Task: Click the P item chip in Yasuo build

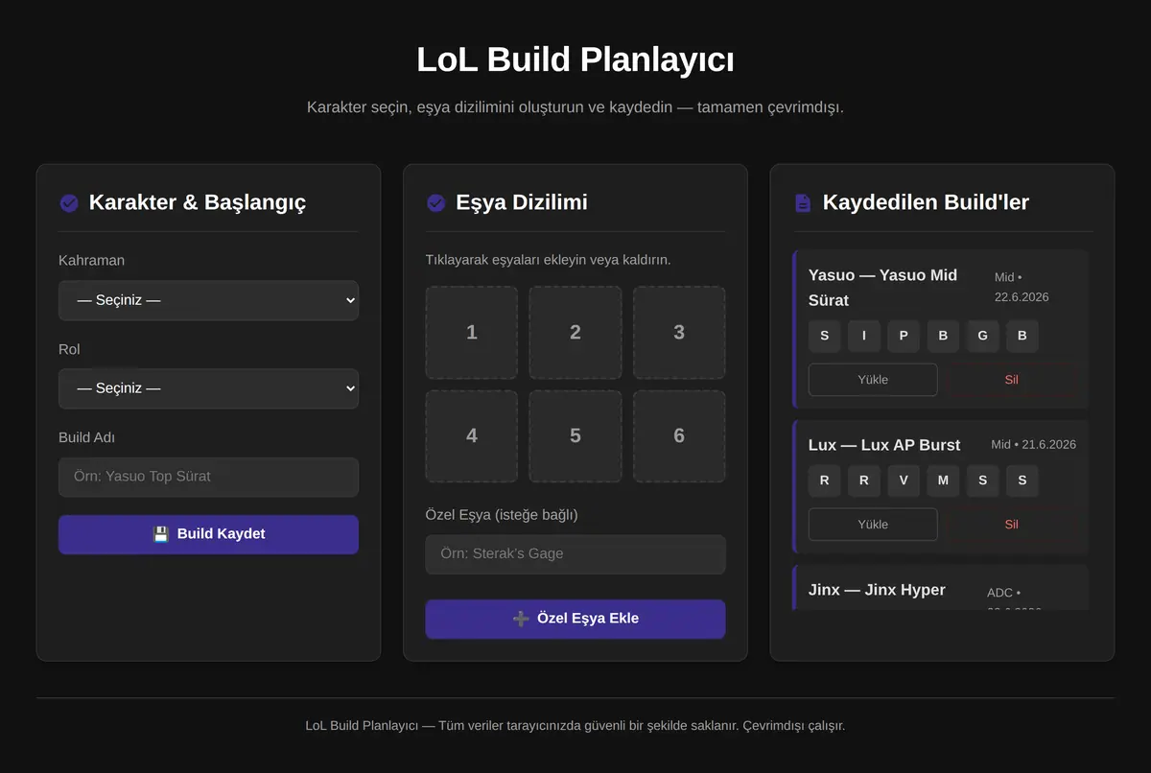Action: point(904,336)
